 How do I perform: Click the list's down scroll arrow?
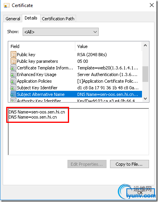146,99
